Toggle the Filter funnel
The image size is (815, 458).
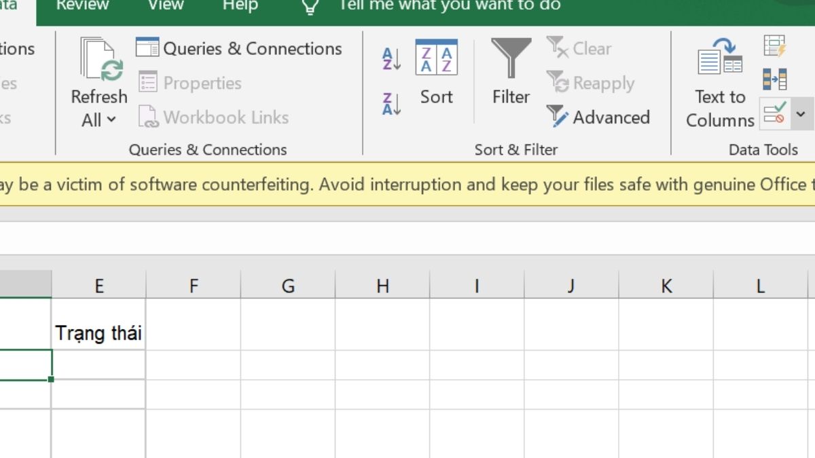pyautogui.click(x=511, y=73)
